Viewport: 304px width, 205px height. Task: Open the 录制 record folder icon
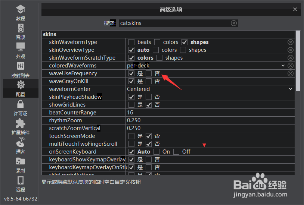click(21, 161)
